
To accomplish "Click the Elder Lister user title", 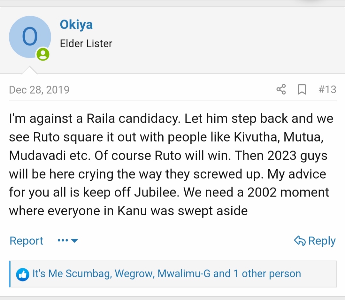I will [x=86, y=43].
